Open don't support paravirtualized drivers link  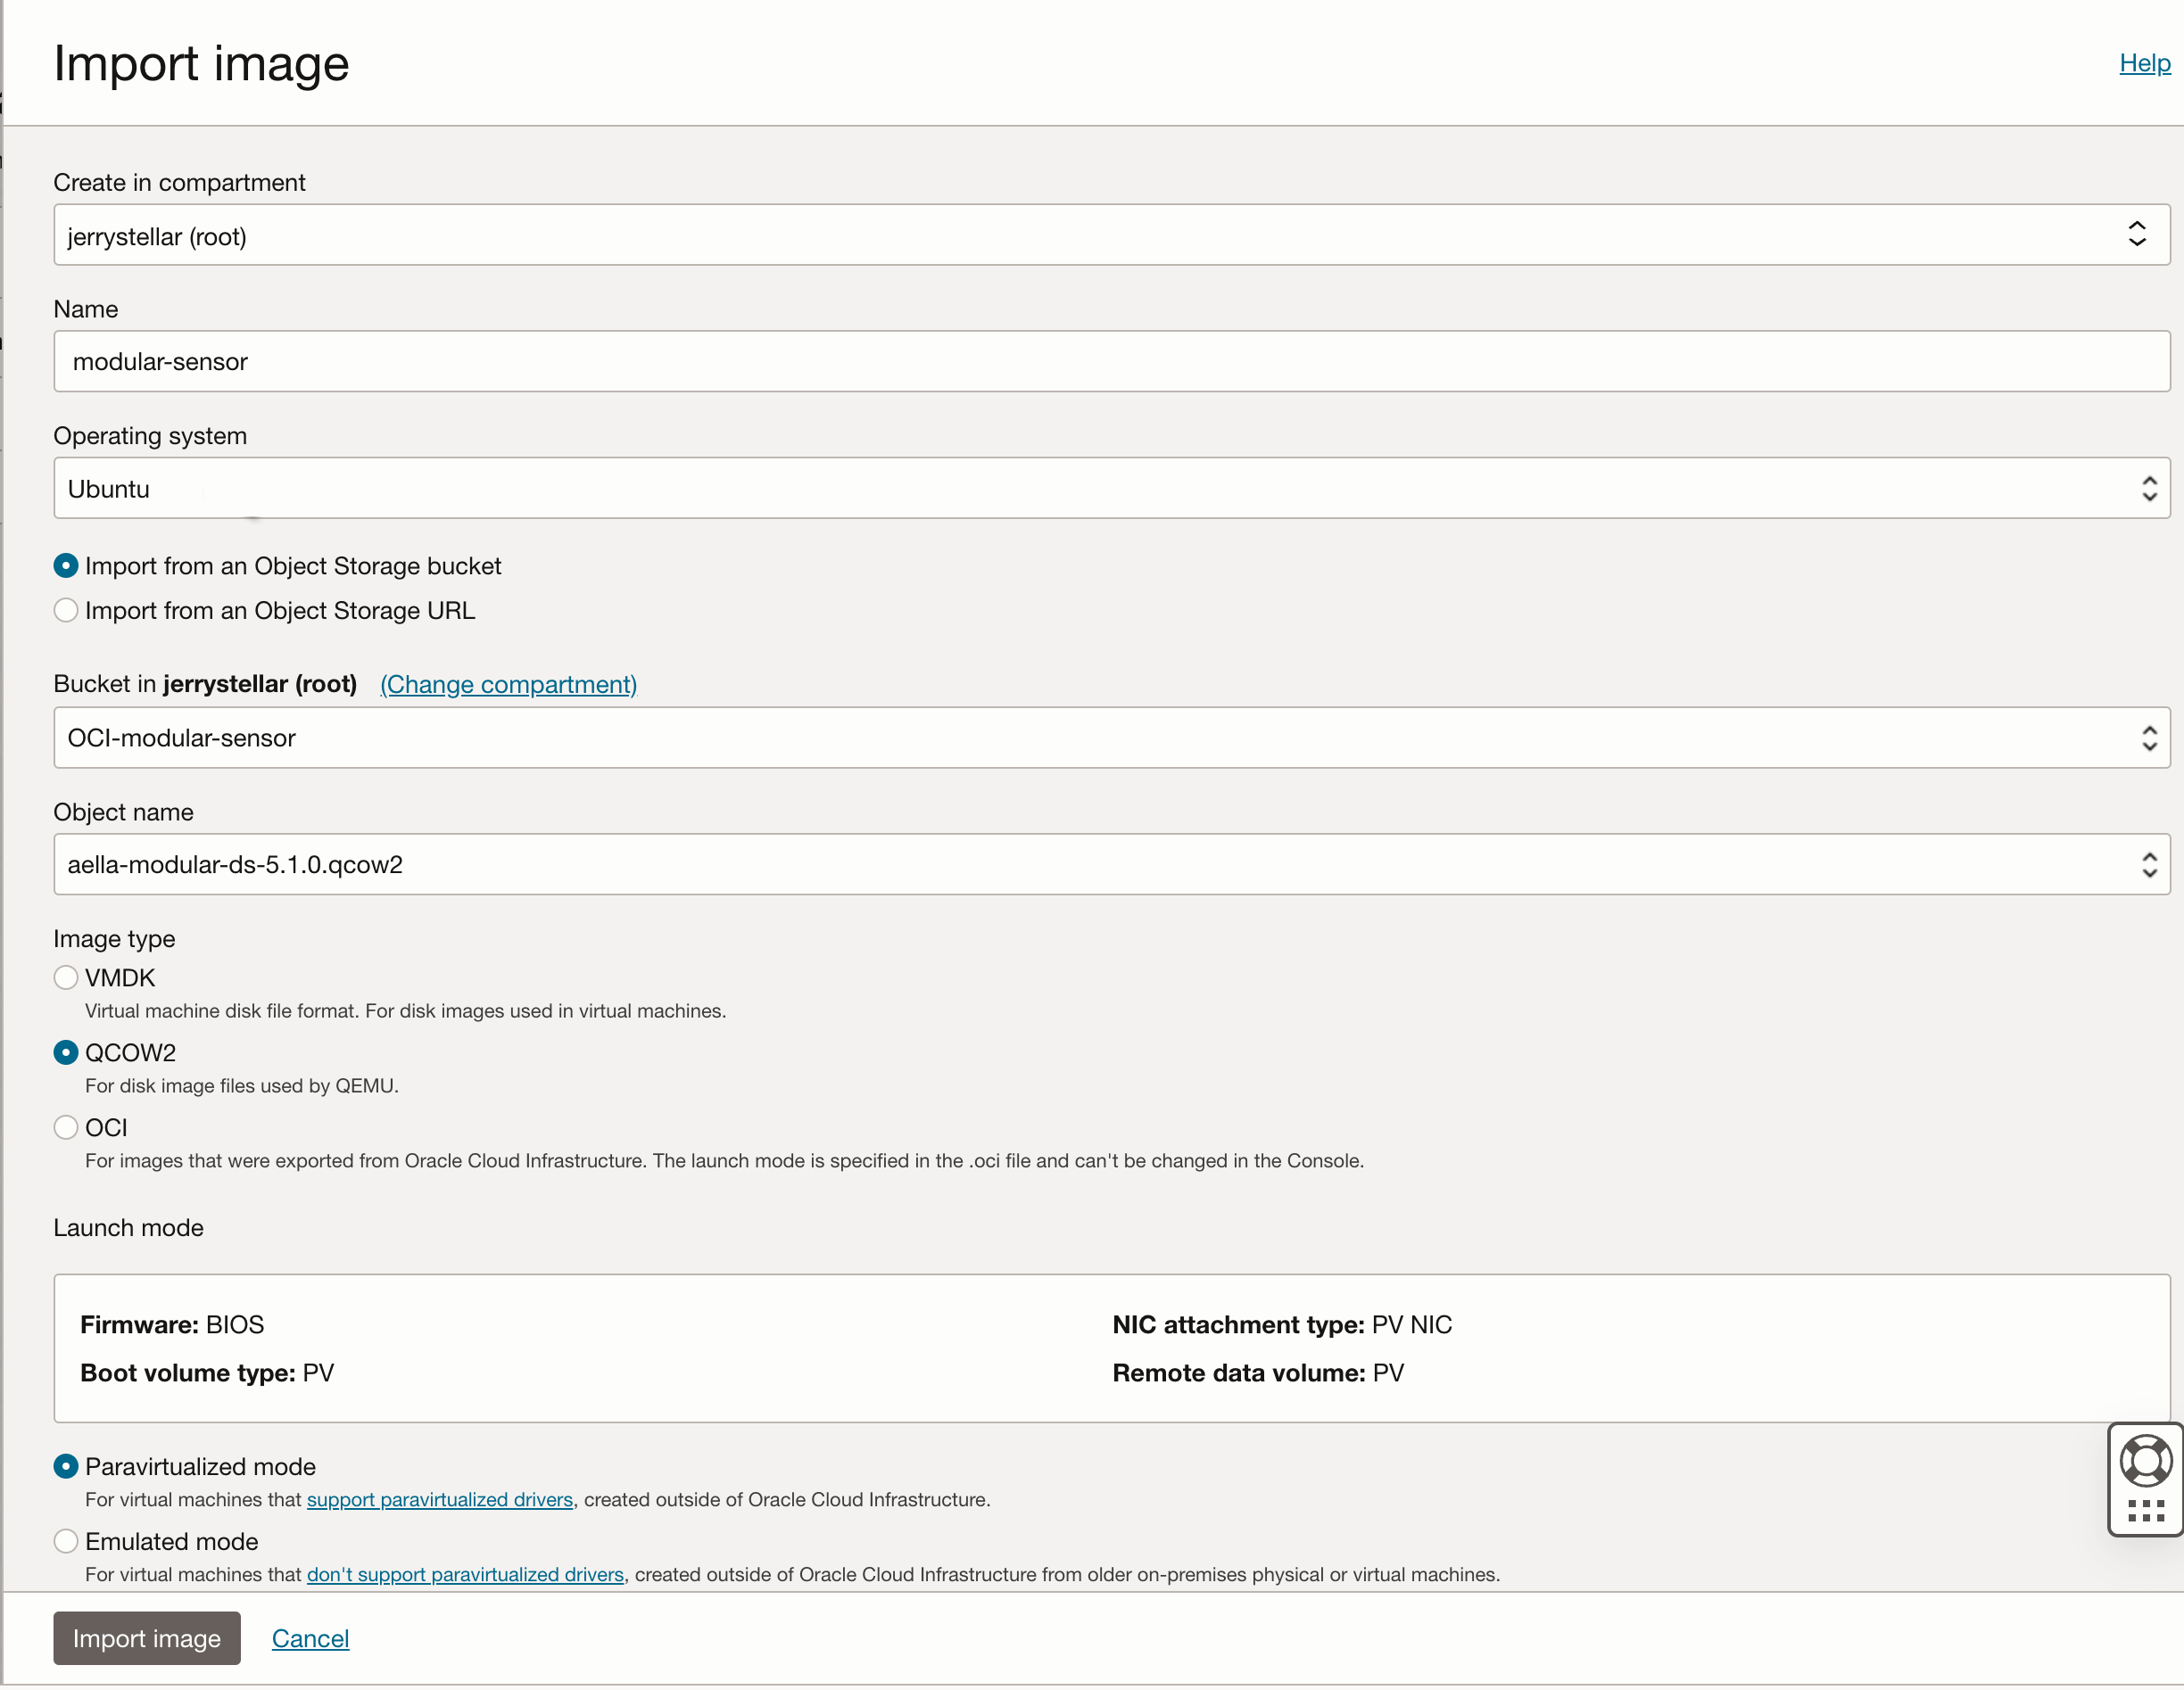[465, 1574]
